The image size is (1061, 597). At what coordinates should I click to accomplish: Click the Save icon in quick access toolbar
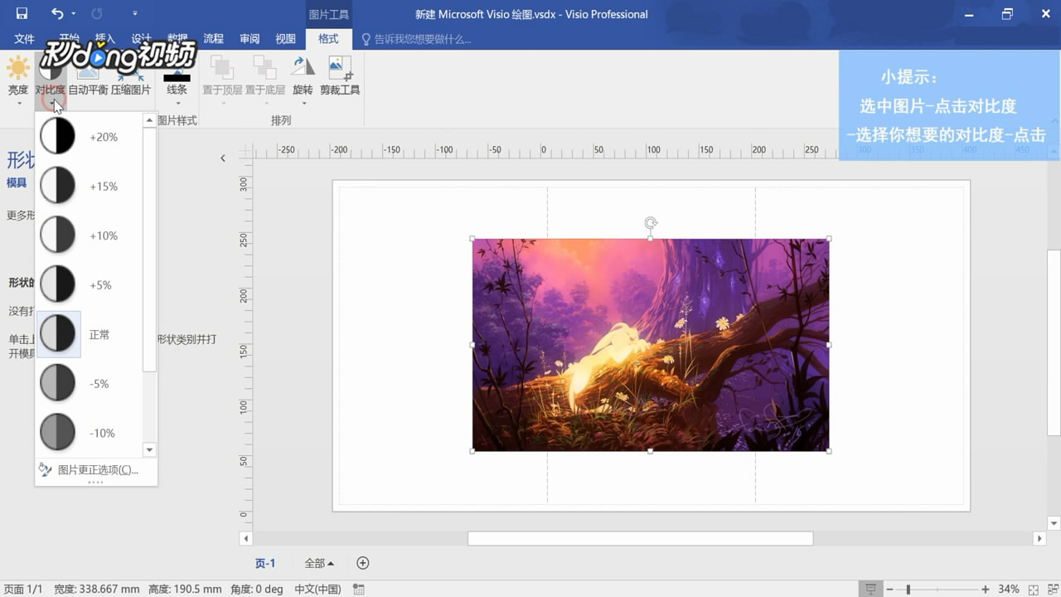click(22, 13)
